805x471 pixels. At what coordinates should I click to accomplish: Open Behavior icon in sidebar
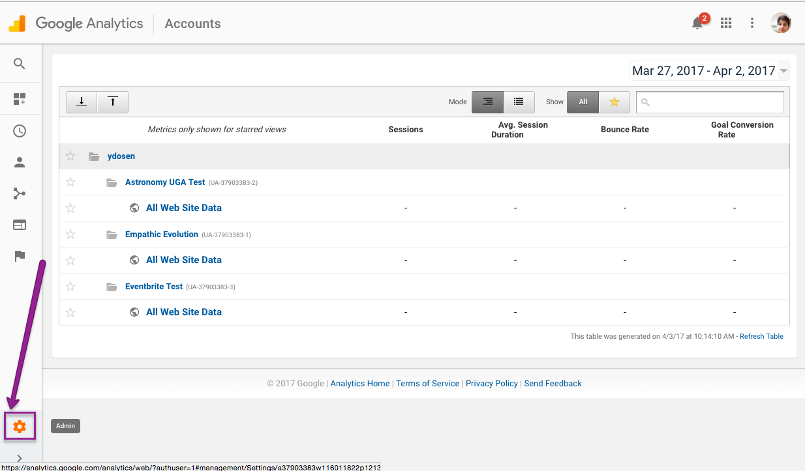tap(20, 225)
